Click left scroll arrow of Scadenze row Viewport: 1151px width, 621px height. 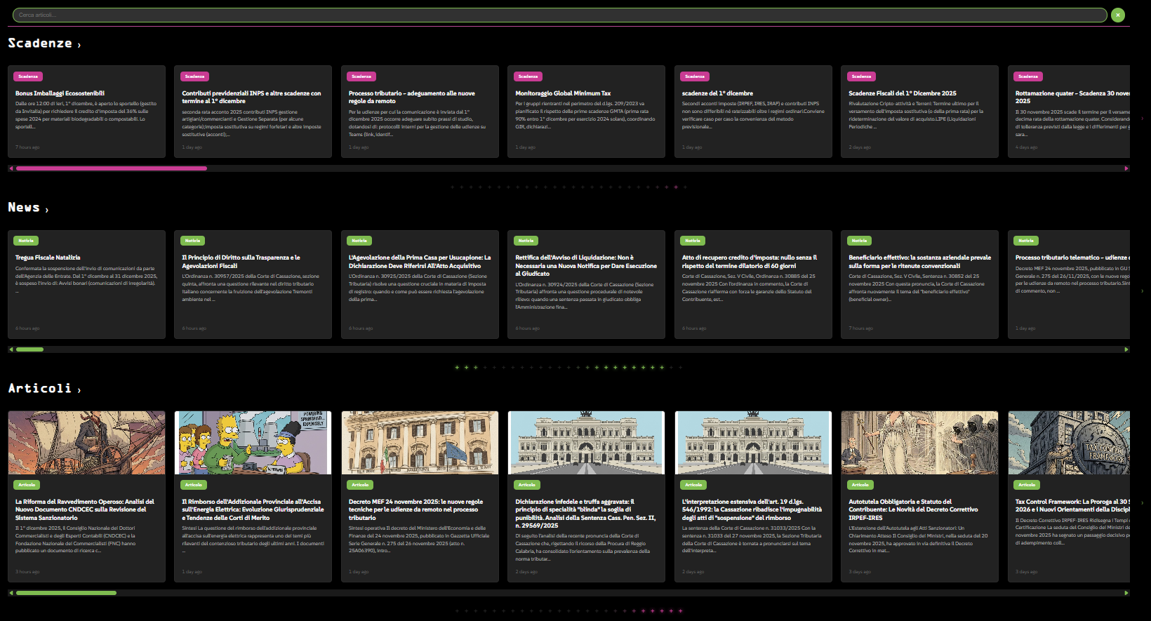[x=11, y=168]
